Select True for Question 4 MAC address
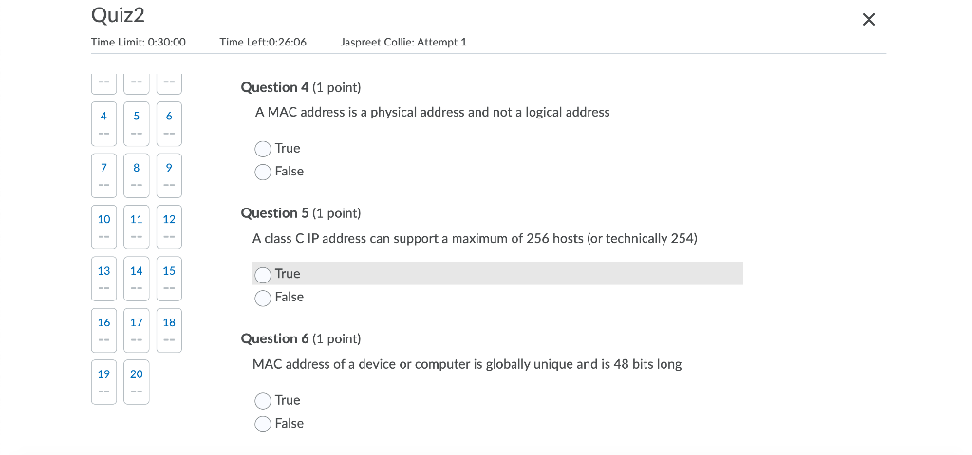Image resolution: width=972 pixels, height=455 pixels. click(263, 149)
